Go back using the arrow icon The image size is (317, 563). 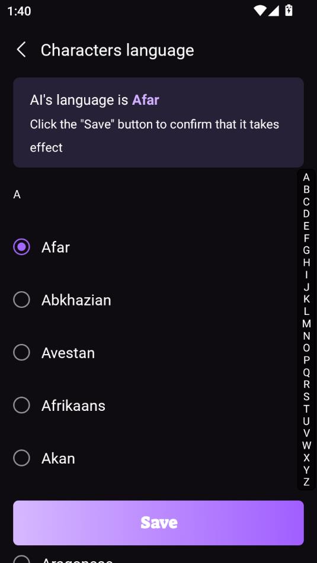point(21,50)
